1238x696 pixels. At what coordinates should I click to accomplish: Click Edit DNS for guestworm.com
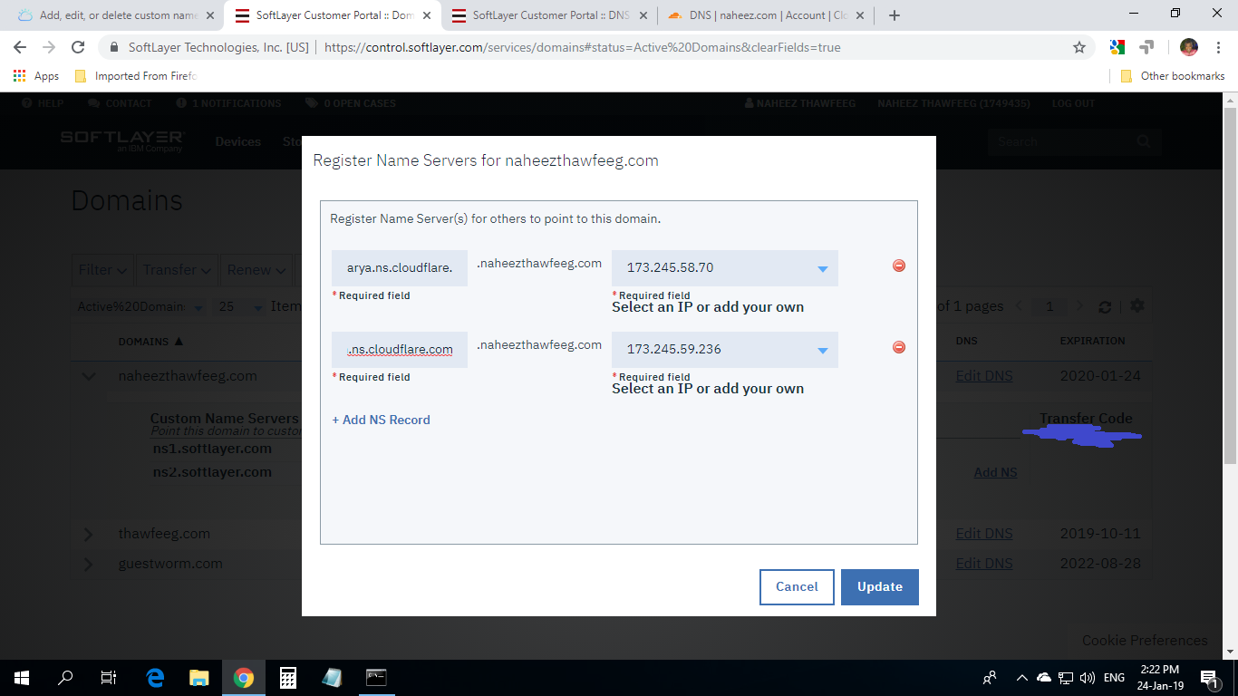click(984, 564)
